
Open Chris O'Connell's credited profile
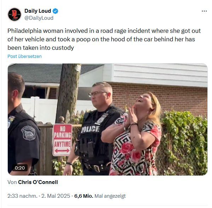pyautogui.click(x=38, y=182)
